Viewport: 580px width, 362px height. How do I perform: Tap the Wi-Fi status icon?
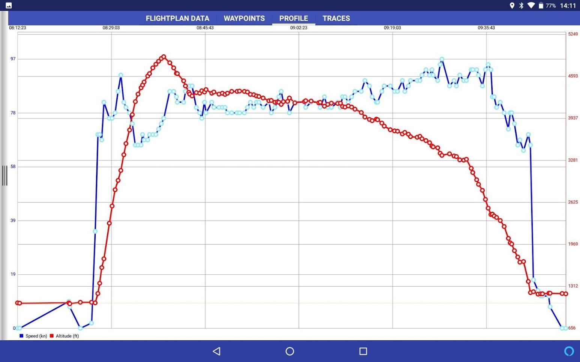[x=531, y=5]
